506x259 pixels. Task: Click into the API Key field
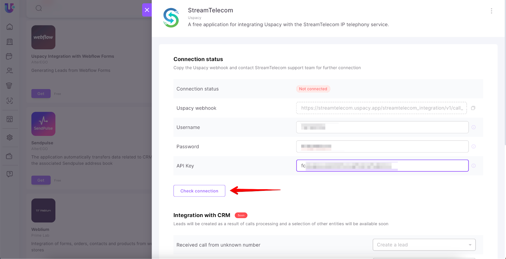tap(382, 166)
